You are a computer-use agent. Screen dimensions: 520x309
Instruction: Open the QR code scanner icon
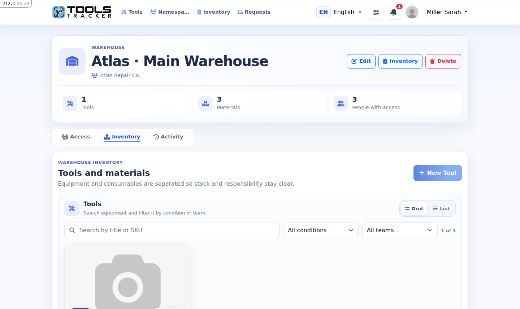tap(376, 12)
